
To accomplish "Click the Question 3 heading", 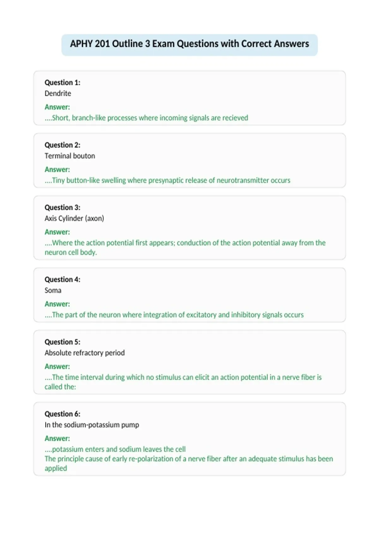I will 63,207.
